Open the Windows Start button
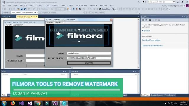Image resolution: width=189 pixels, height=106 pixels. tap(4, 103)
